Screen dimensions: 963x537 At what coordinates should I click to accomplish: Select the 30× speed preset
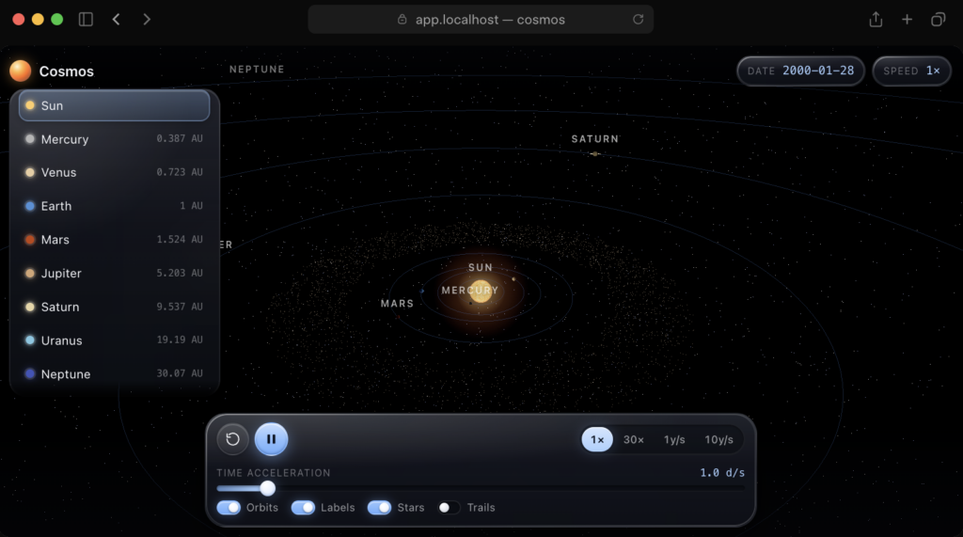(x=633, y=439)
